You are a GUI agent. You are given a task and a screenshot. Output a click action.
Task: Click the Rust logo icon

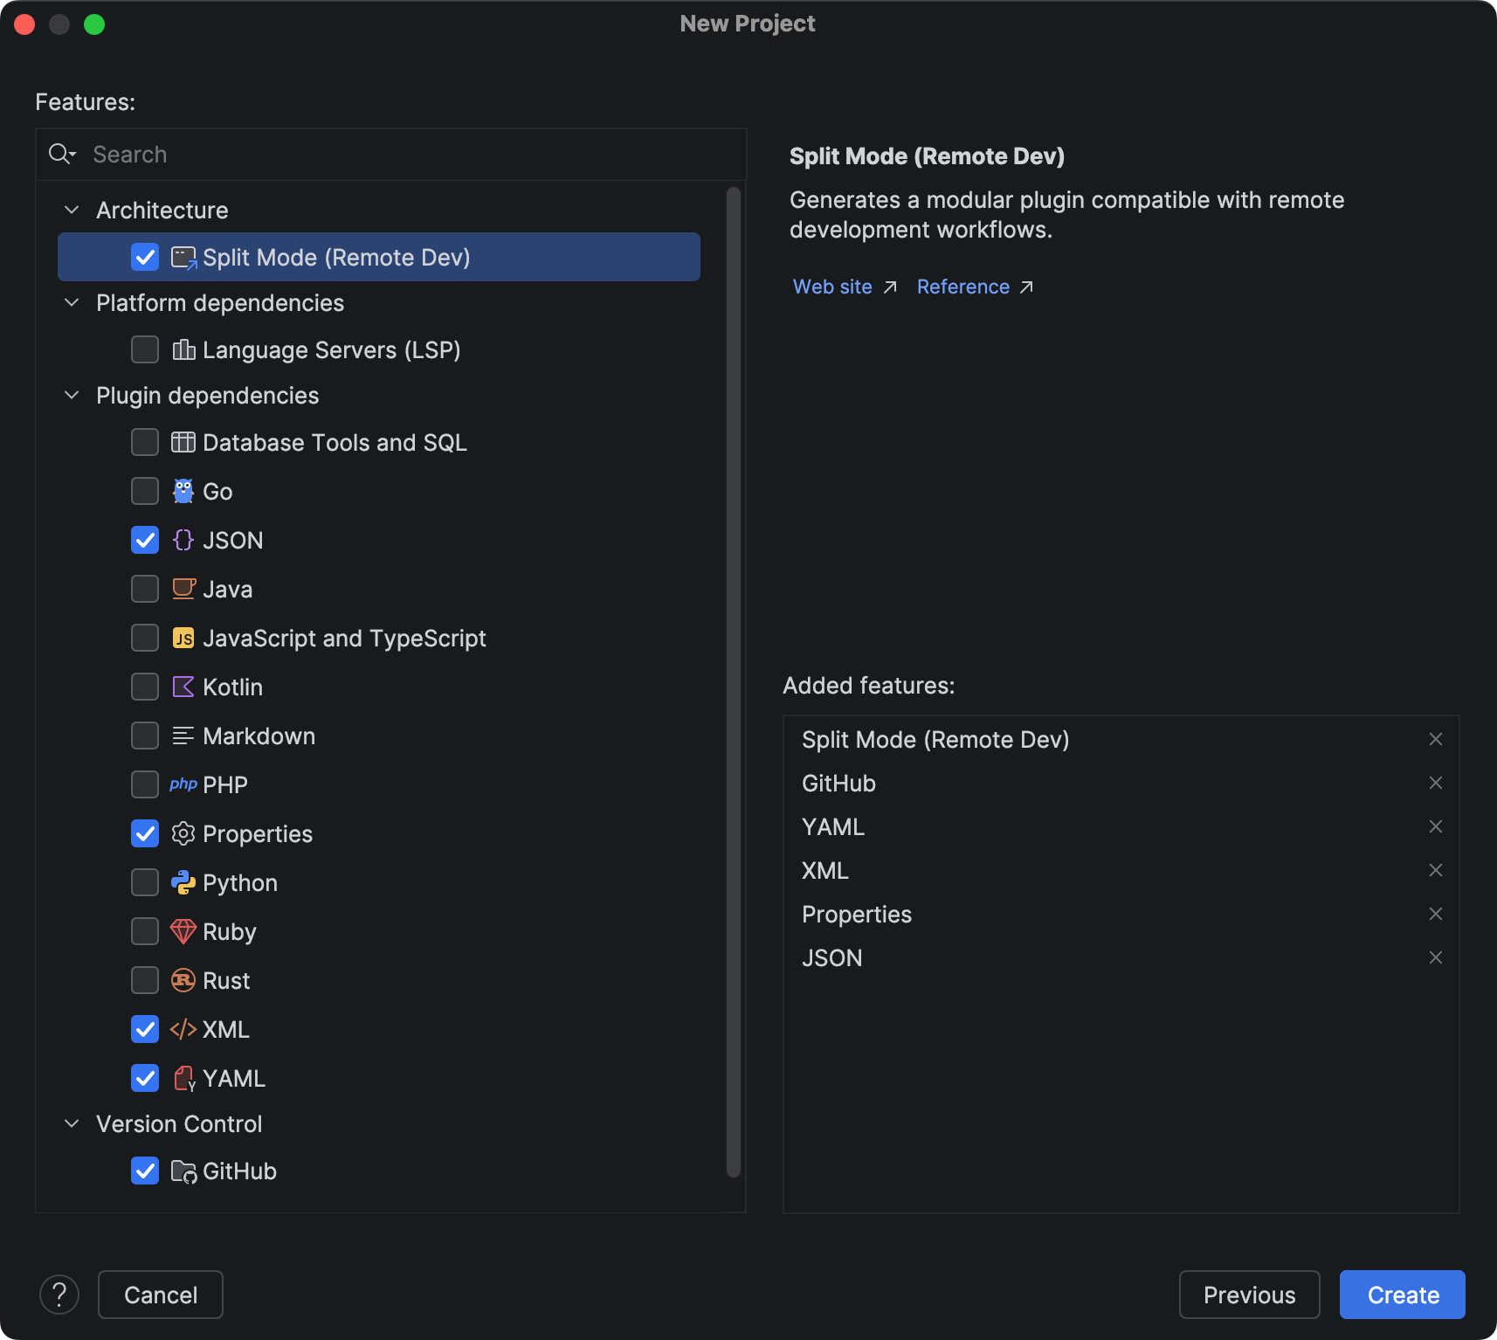(183, 981)
